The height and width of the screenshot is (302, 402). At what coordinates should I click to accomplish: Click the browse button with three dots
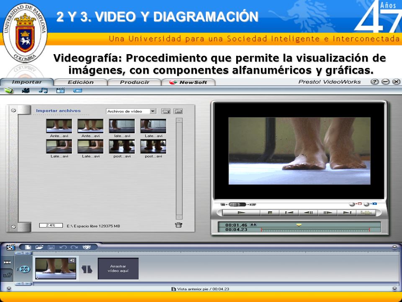[178, 111]
